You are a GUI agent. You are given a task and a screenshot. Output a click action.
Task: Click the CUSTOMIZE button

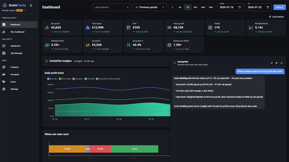tap(276, 17)
